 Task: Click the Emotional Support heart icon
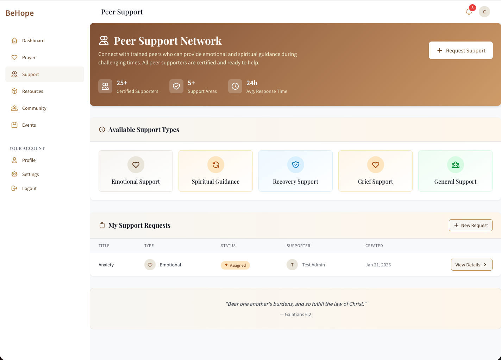(x=136, y=165)
